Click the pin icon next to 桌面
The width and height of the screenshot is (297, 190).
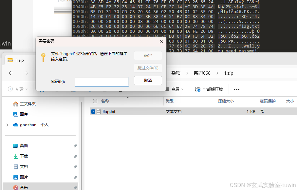point(75,146)
